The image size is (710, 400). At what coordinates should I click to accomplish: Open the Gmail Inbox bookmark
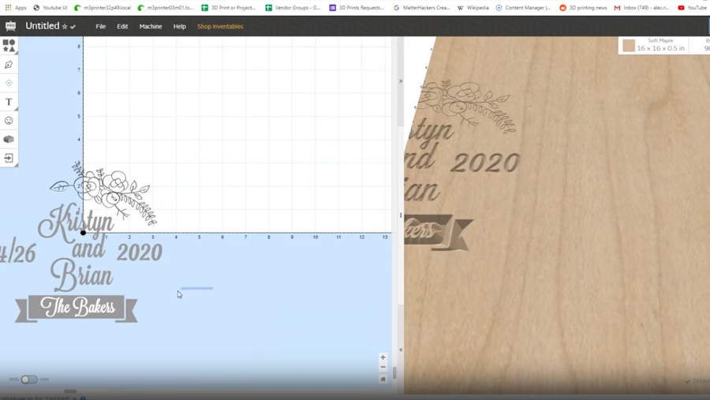click(x=641, y=8)
